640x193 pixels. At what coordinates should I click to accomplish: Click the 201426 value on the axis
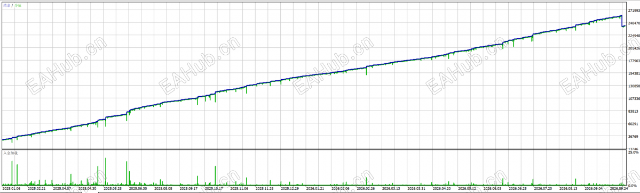(634, 48)
